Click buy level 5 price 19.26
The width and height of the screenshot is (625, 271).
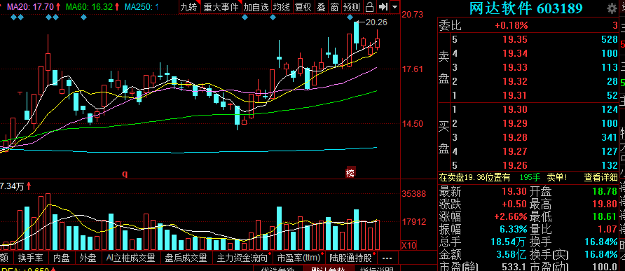tap(514, 165)
